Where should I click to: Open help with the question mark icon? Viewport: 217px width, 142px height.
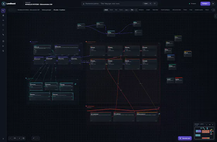tap(3, 139)
